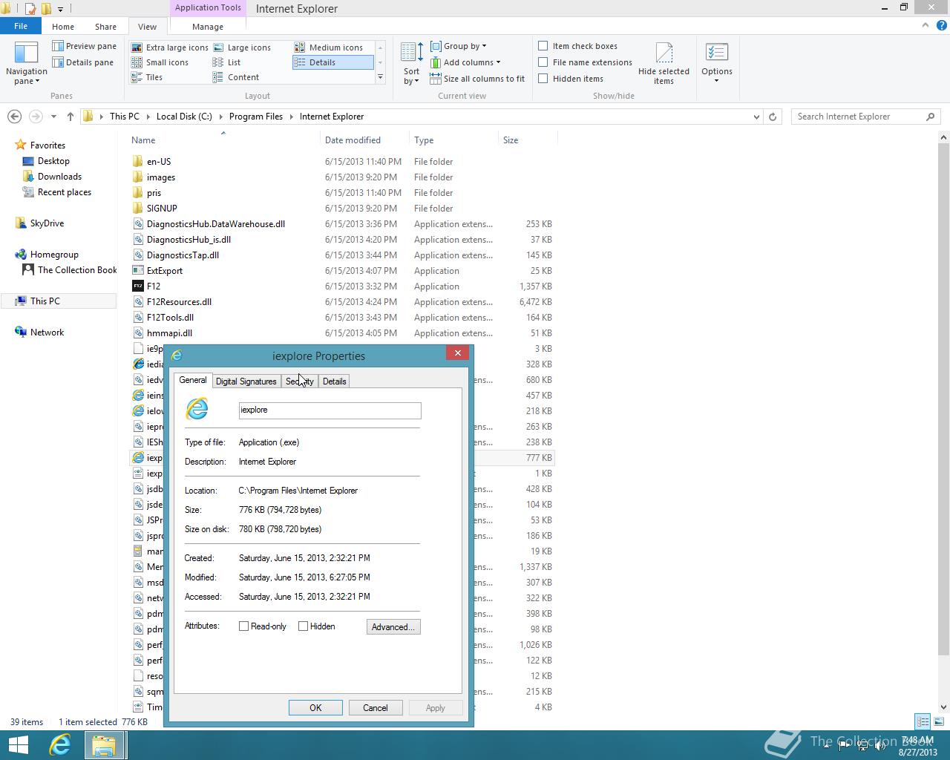The image size is (950, 760).
Task: Launch Internet Explorer from the taskbar
Action: coord(59,745)
